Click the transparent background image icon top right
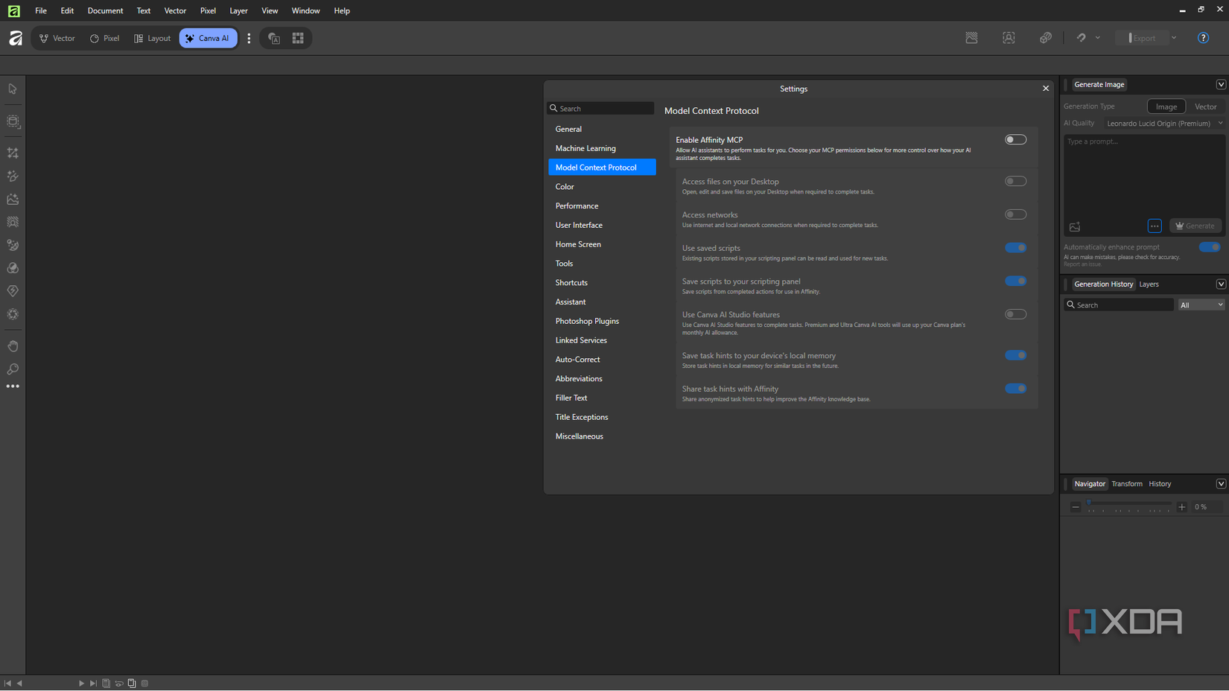1229x691 pixels. 971,38
